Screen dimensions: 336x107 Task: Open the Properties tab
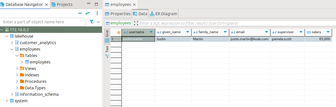pos(118,14)
